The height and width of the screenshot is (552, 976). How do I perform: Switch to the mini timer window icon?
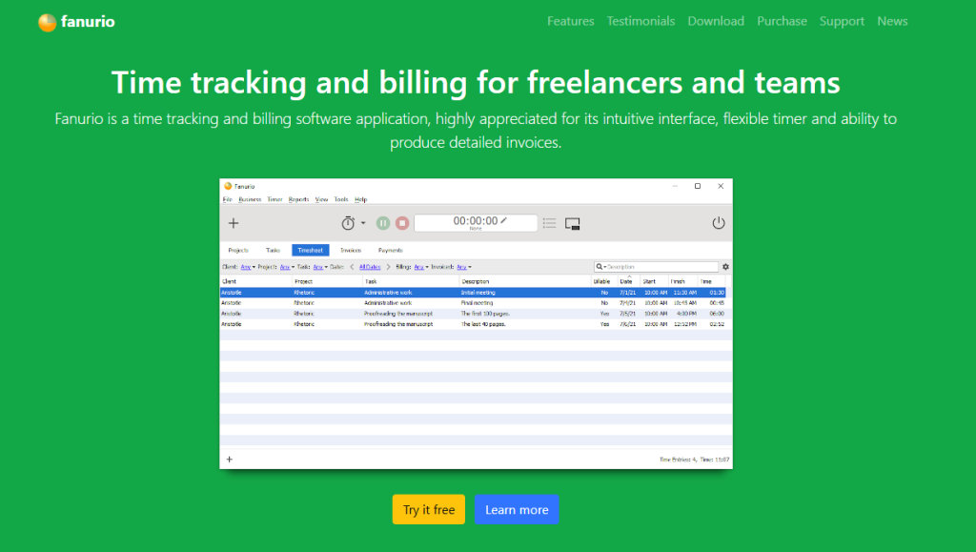pos(572,223)
